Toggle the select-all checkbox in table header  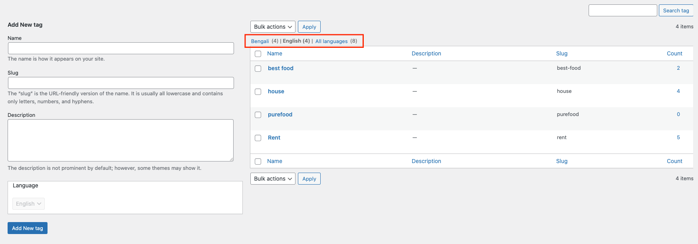(x=258, y=54)
